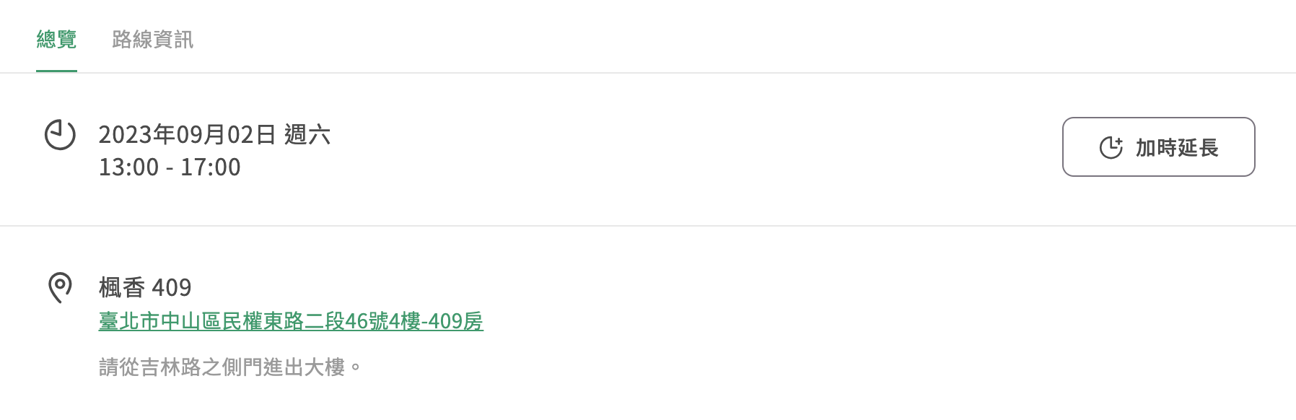
Task: Click the 17:00 end time
Action: tap(210, 167)
